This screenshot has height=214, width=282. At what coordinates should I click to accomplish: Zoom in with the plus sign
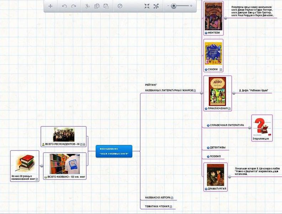pos(191,6)
